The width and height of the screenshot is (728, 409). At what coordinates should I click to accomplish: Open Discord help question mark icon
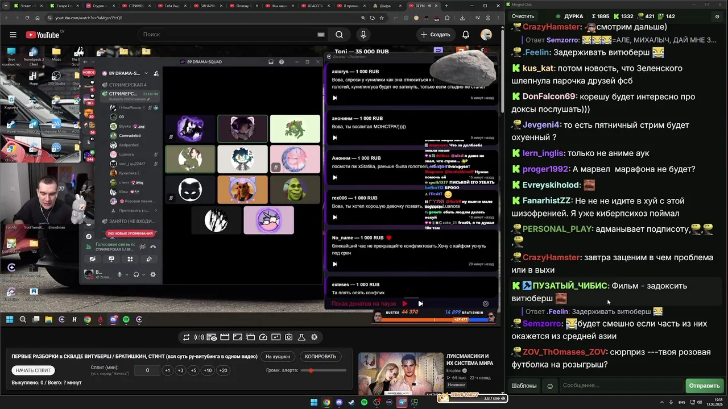[x=281, y=62]
